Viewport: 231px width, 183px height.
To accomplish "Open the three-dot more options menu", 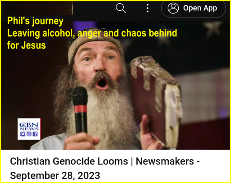I will coord(148,8).
